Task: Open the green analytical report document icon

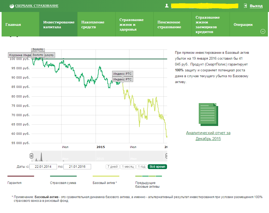Action: tap(208, 114)
